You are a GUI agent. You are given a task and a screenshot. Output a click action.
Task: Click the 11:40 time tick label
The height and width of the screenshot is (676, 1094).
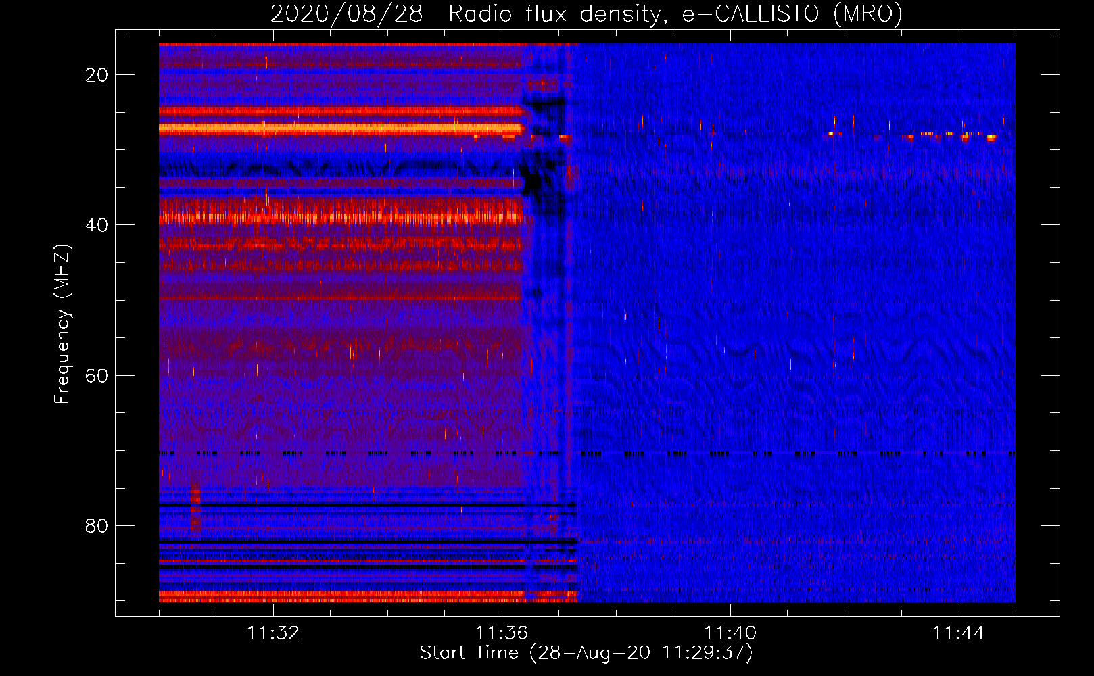click(730, 633)
